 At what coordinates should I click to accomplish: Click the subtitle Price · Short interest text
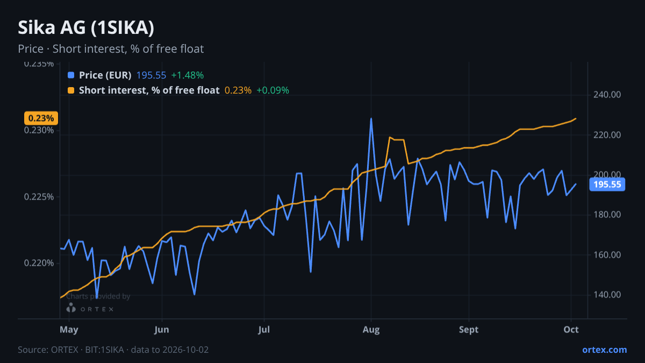(111, 49)
